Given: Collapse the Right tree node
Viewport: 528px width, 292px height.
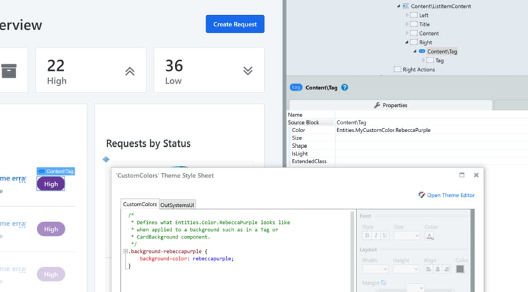Looking at the screenshot, I should [x=407, y=42].
